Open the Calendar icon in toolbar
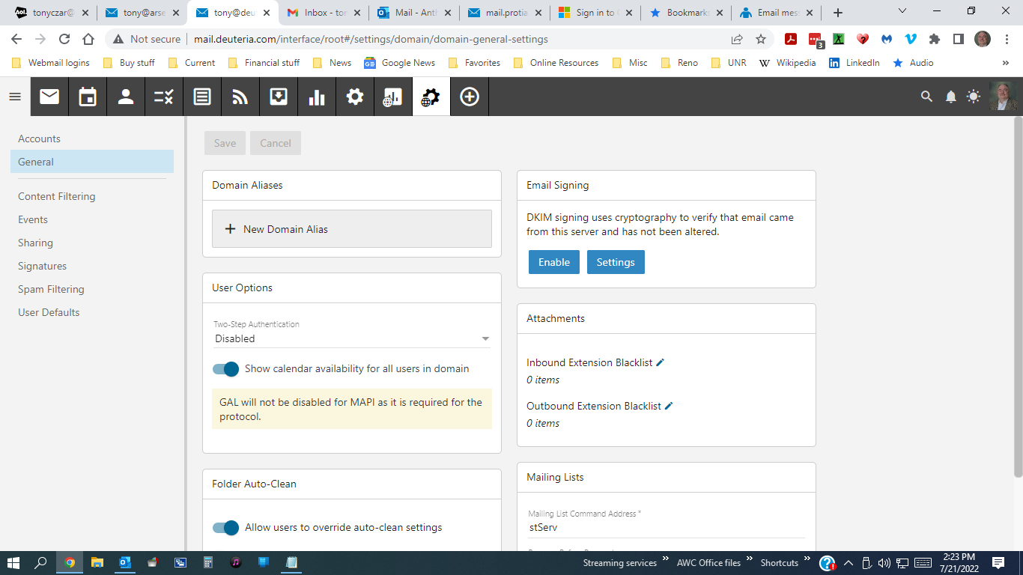 tap(88, 97)
